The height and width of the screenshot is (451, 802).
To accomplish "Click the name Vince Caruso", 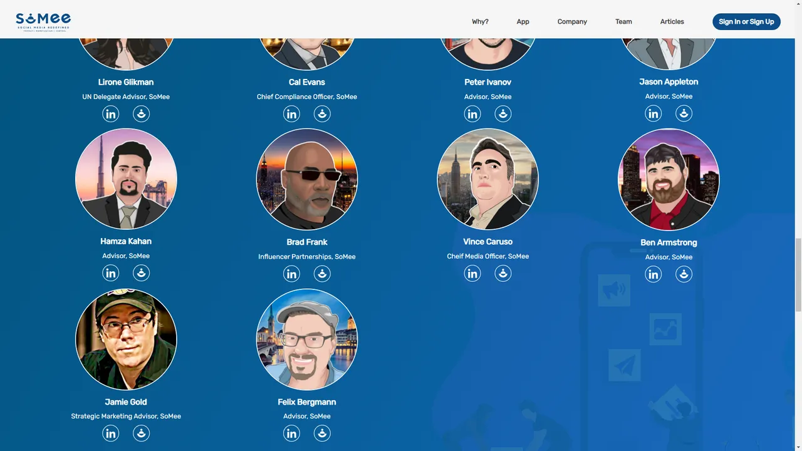I will (488, 241).
